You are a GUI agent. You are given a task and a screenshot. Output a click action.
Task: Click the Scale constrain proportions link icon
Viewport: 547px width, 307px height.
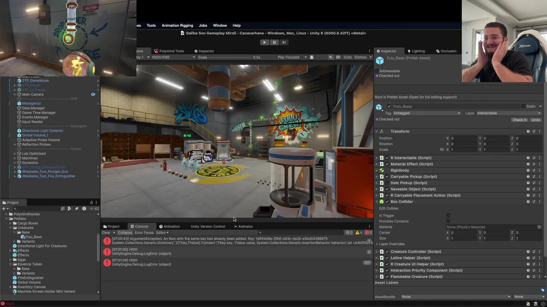[x=442, y=150]
